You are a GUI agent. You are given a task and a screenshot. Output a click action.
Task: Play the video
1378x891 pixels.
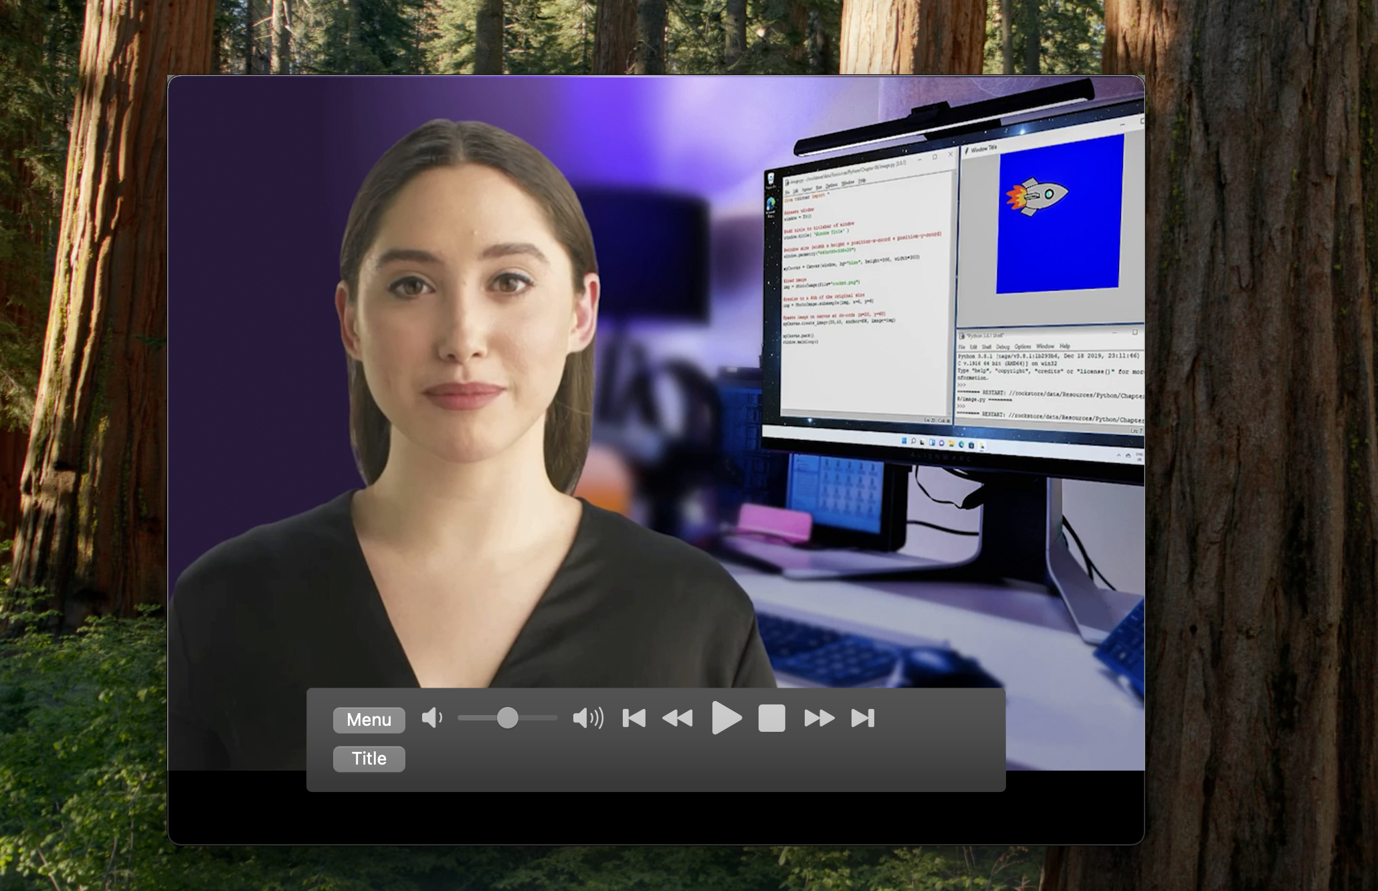(726, 718)
